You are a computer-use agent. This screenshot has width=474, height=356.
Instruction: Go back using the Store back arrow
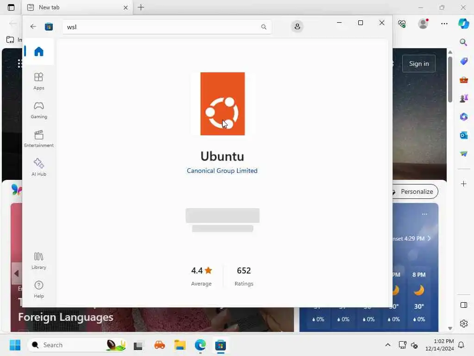coord(33,26)
